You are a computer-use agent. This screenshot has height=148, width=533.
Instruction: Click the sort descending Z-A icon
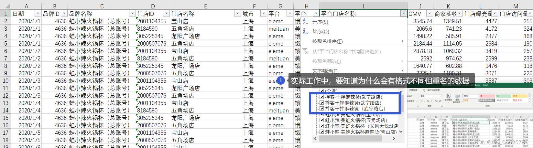(x=306, y=31)
